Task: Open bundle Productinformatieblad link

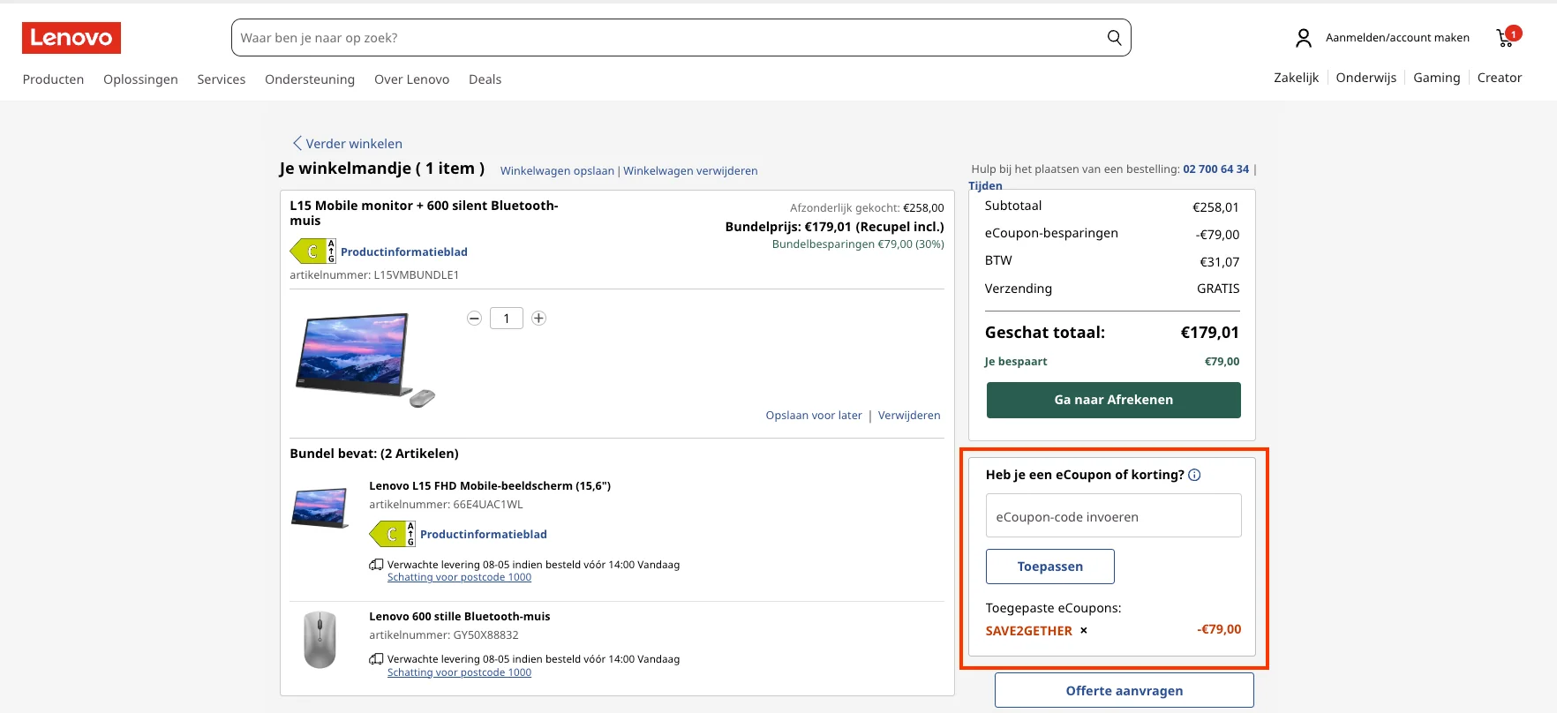Action: pyautogui.click(x=404, y=252)
